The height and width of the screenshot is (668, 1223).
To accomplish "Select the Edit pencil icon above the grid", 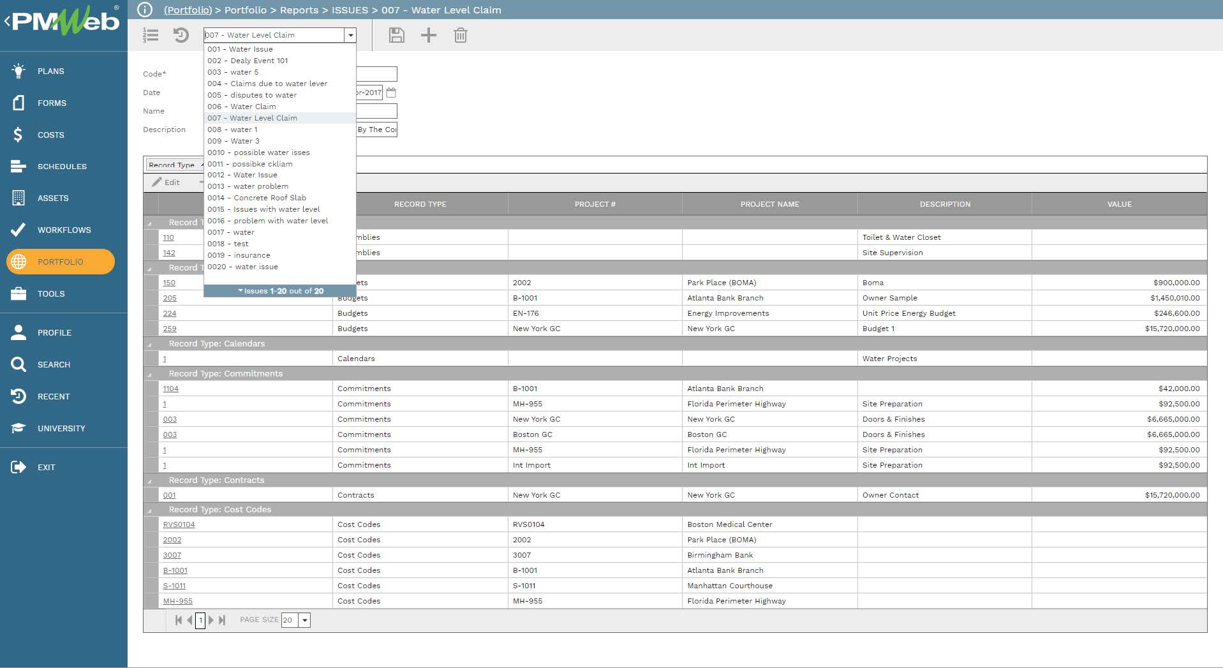I will tap(166, 182).
